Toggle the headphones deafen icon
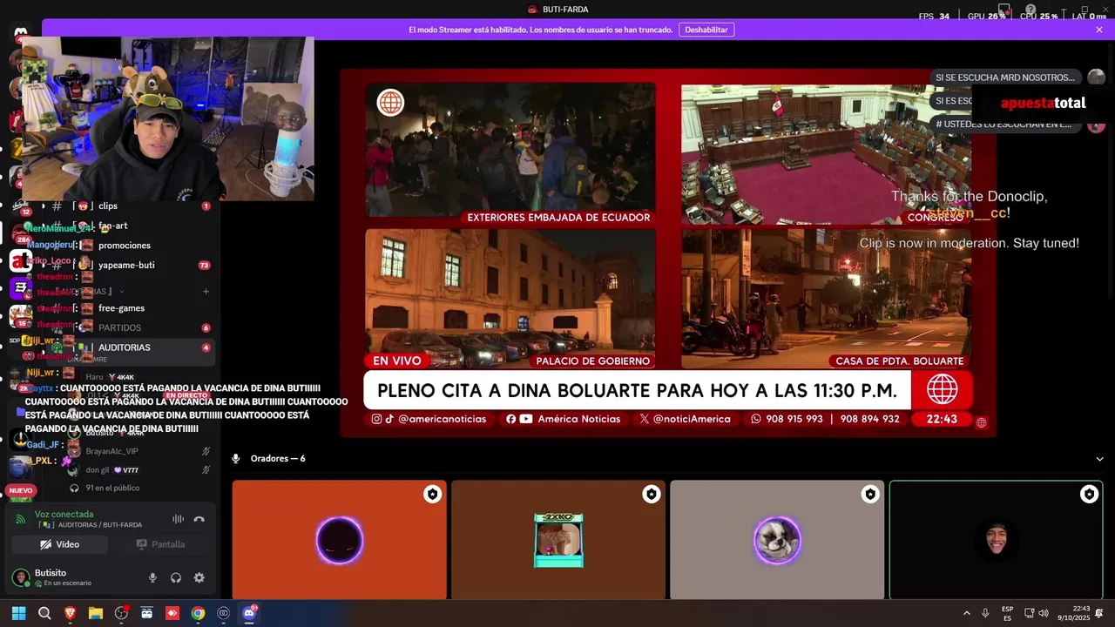The image size is (1115, 627). [x=176, y=577]
